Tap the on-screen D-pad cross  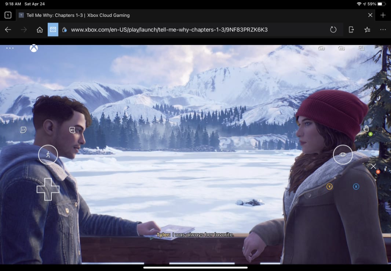[48, 189]
